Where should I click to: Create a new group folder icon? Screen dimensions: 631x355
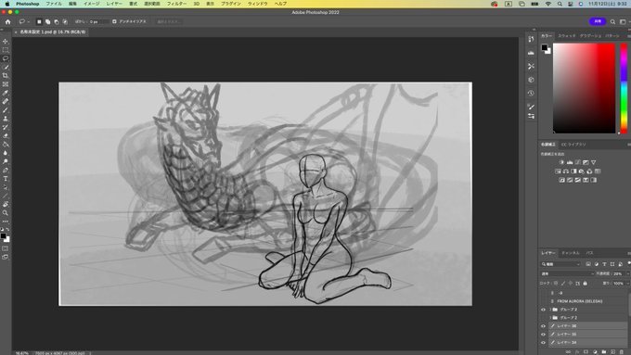(604, 352)
